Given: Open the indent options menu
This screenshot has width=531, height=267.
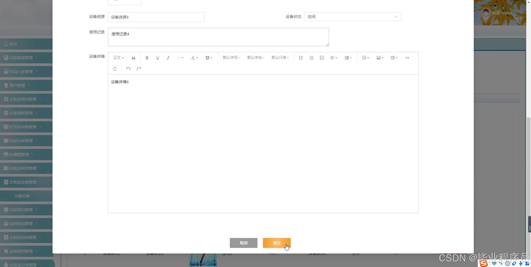Looking at the screenshot, I should (x=348, y=58).
